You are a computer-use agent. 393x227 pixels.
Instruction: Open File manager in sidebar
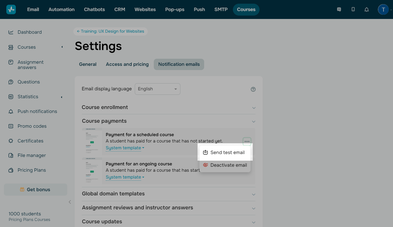(x=32, y=155)
